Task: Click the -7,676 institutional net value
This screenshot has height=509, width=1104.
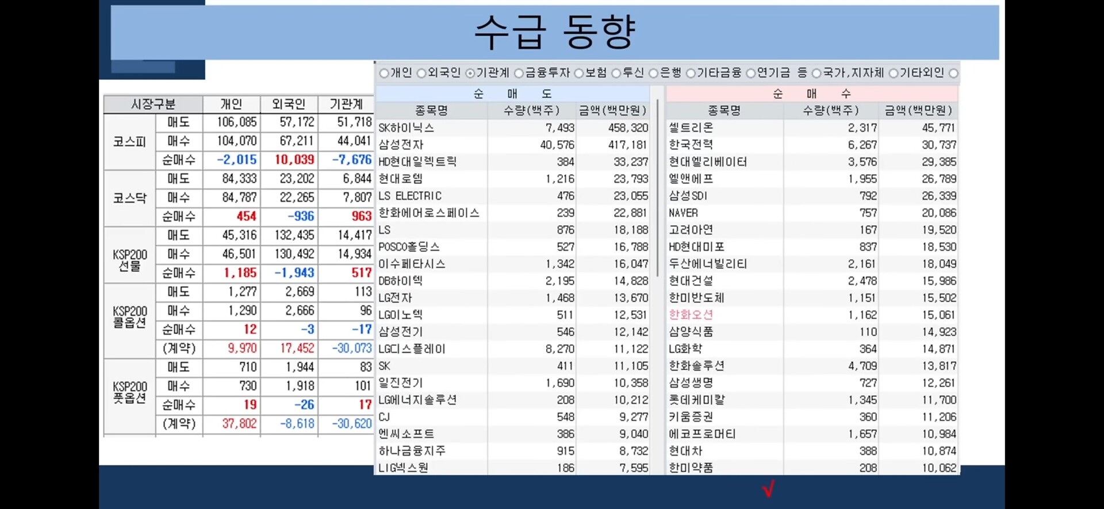Action: [x=351, y=160]
